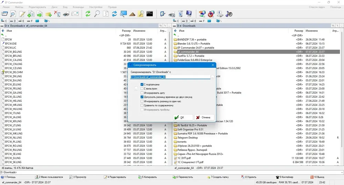The image size is (344, 185).
Task: Open the Команды menu
Action: (78, 7)
